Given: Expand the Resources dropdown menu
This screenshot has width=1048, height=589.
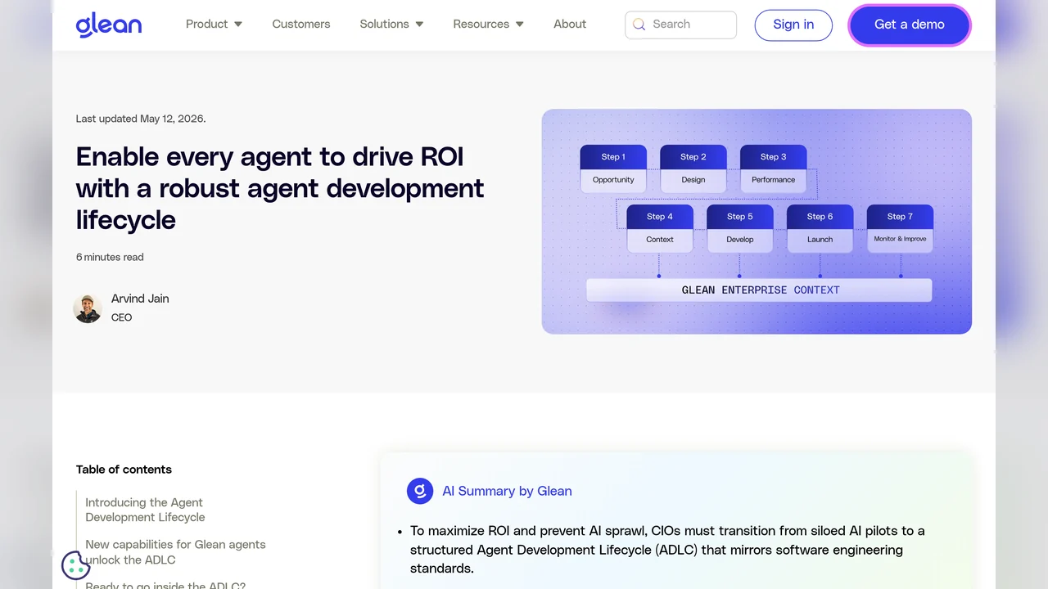Looking at the screenshot, I should (x=488, y=25).
